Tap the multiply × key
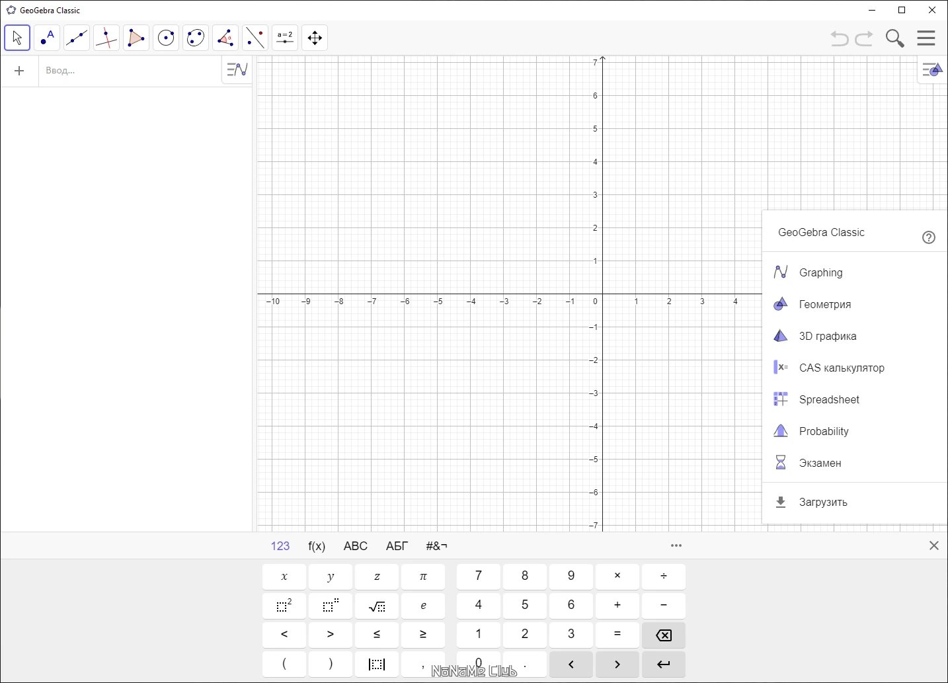 617,577
